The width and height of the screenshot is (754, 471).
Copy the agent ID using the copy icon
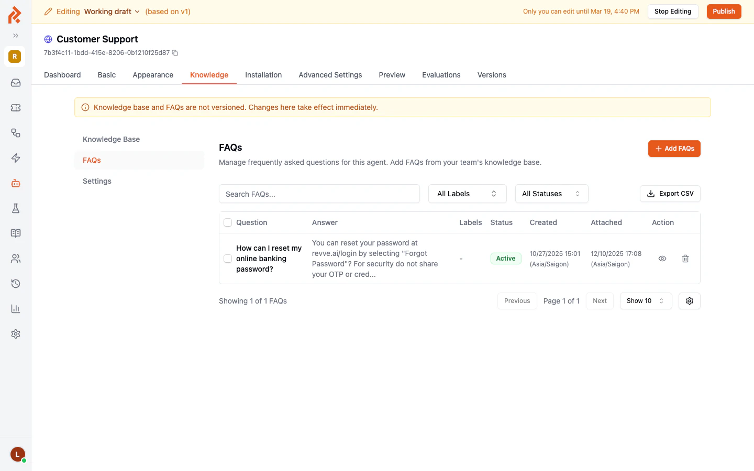[174, 53]
